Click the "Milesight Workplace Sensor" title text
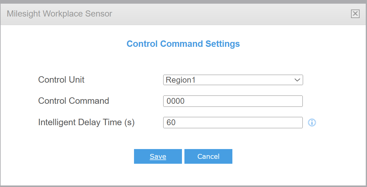This screenshot has width=367, height=187. 59,13
